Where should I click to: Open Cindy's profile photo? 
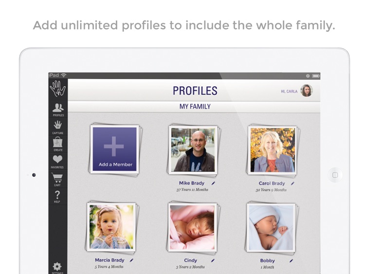[x=192, y=227]
